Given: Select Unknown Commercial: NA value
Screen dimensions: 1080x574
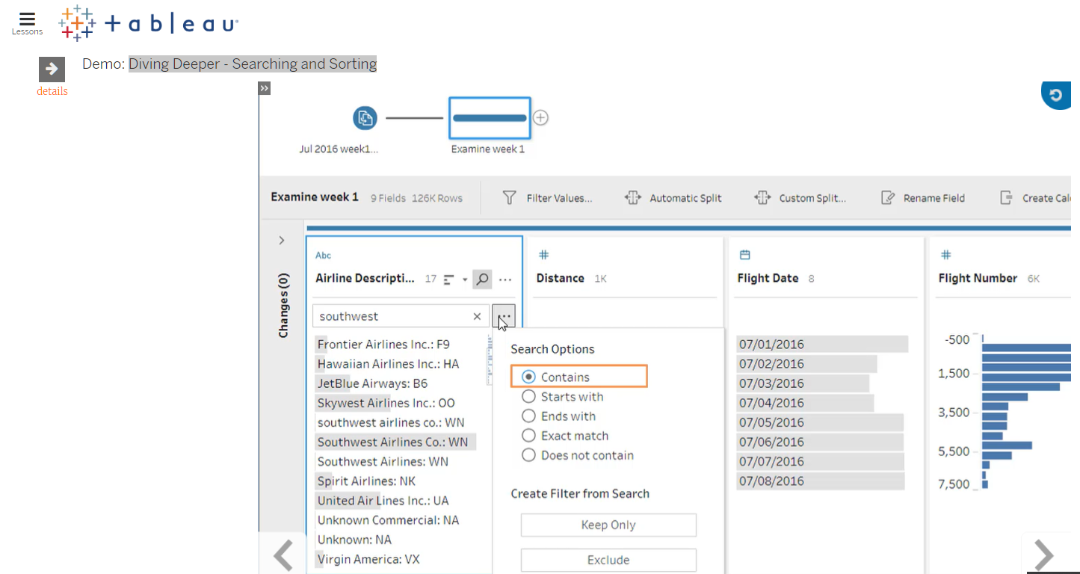Looking at the screenshot, I should point(388,519).
